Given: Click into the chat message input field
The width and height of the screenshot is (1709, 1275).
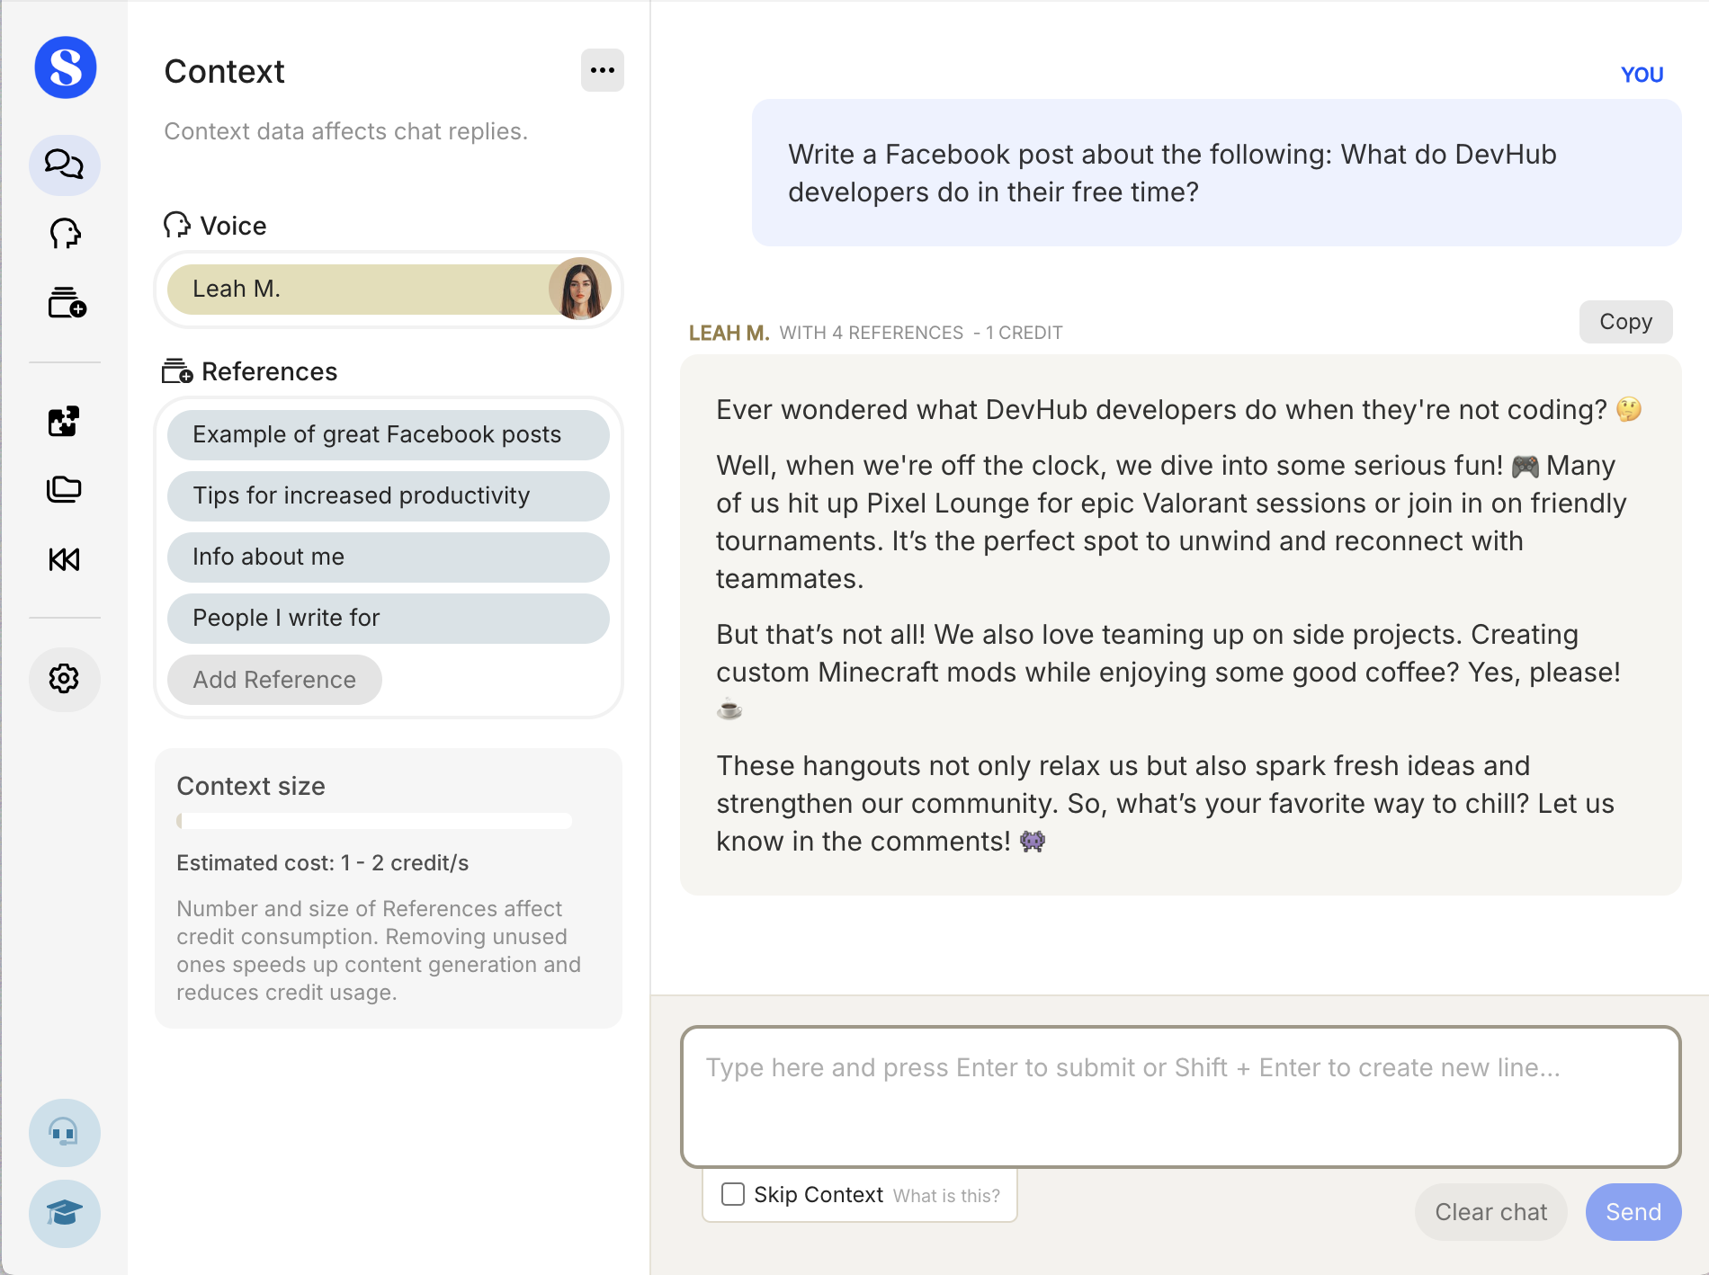Looking at the screenshot, I should tap(1180, 1097).
